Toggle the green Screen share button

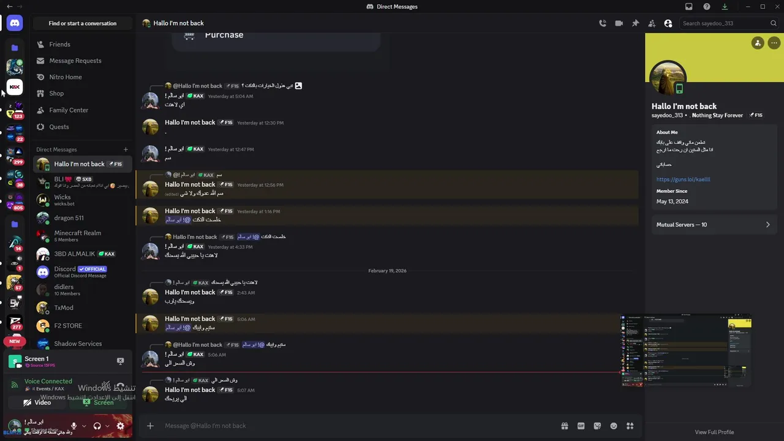[x=98, y=402]
